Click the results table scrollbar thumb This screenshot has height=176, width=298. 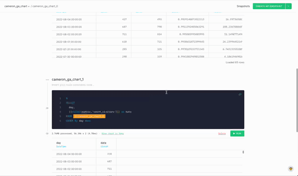(244, 152)
